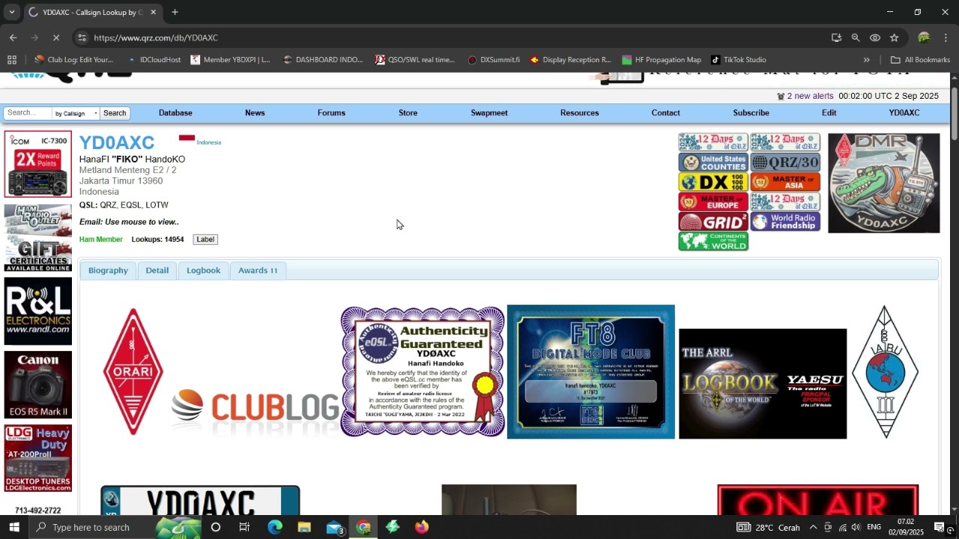Click the ICOM IC-7300 advertisement

(38, 164)
